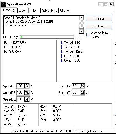Select the 'Fan1: 3277 RPM' reading
The height and width of the screenshot is (134, 116).
pos(15,43)
